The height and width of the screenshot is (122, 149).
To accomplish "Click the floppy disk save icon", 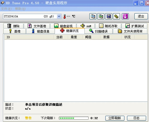I will click(109, 16).
